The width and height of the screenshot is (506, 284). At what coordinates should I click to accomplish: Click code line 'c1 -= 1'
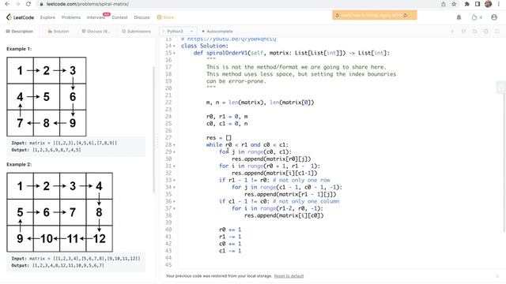[230, 251]
